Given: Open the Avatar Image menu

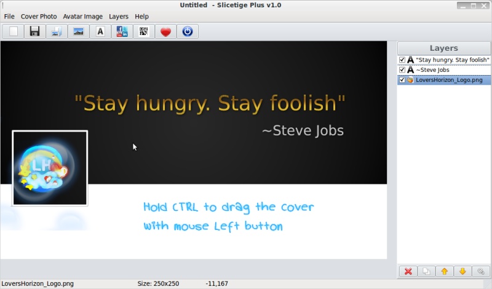Looking at the screenshot, I should (83, 17).
